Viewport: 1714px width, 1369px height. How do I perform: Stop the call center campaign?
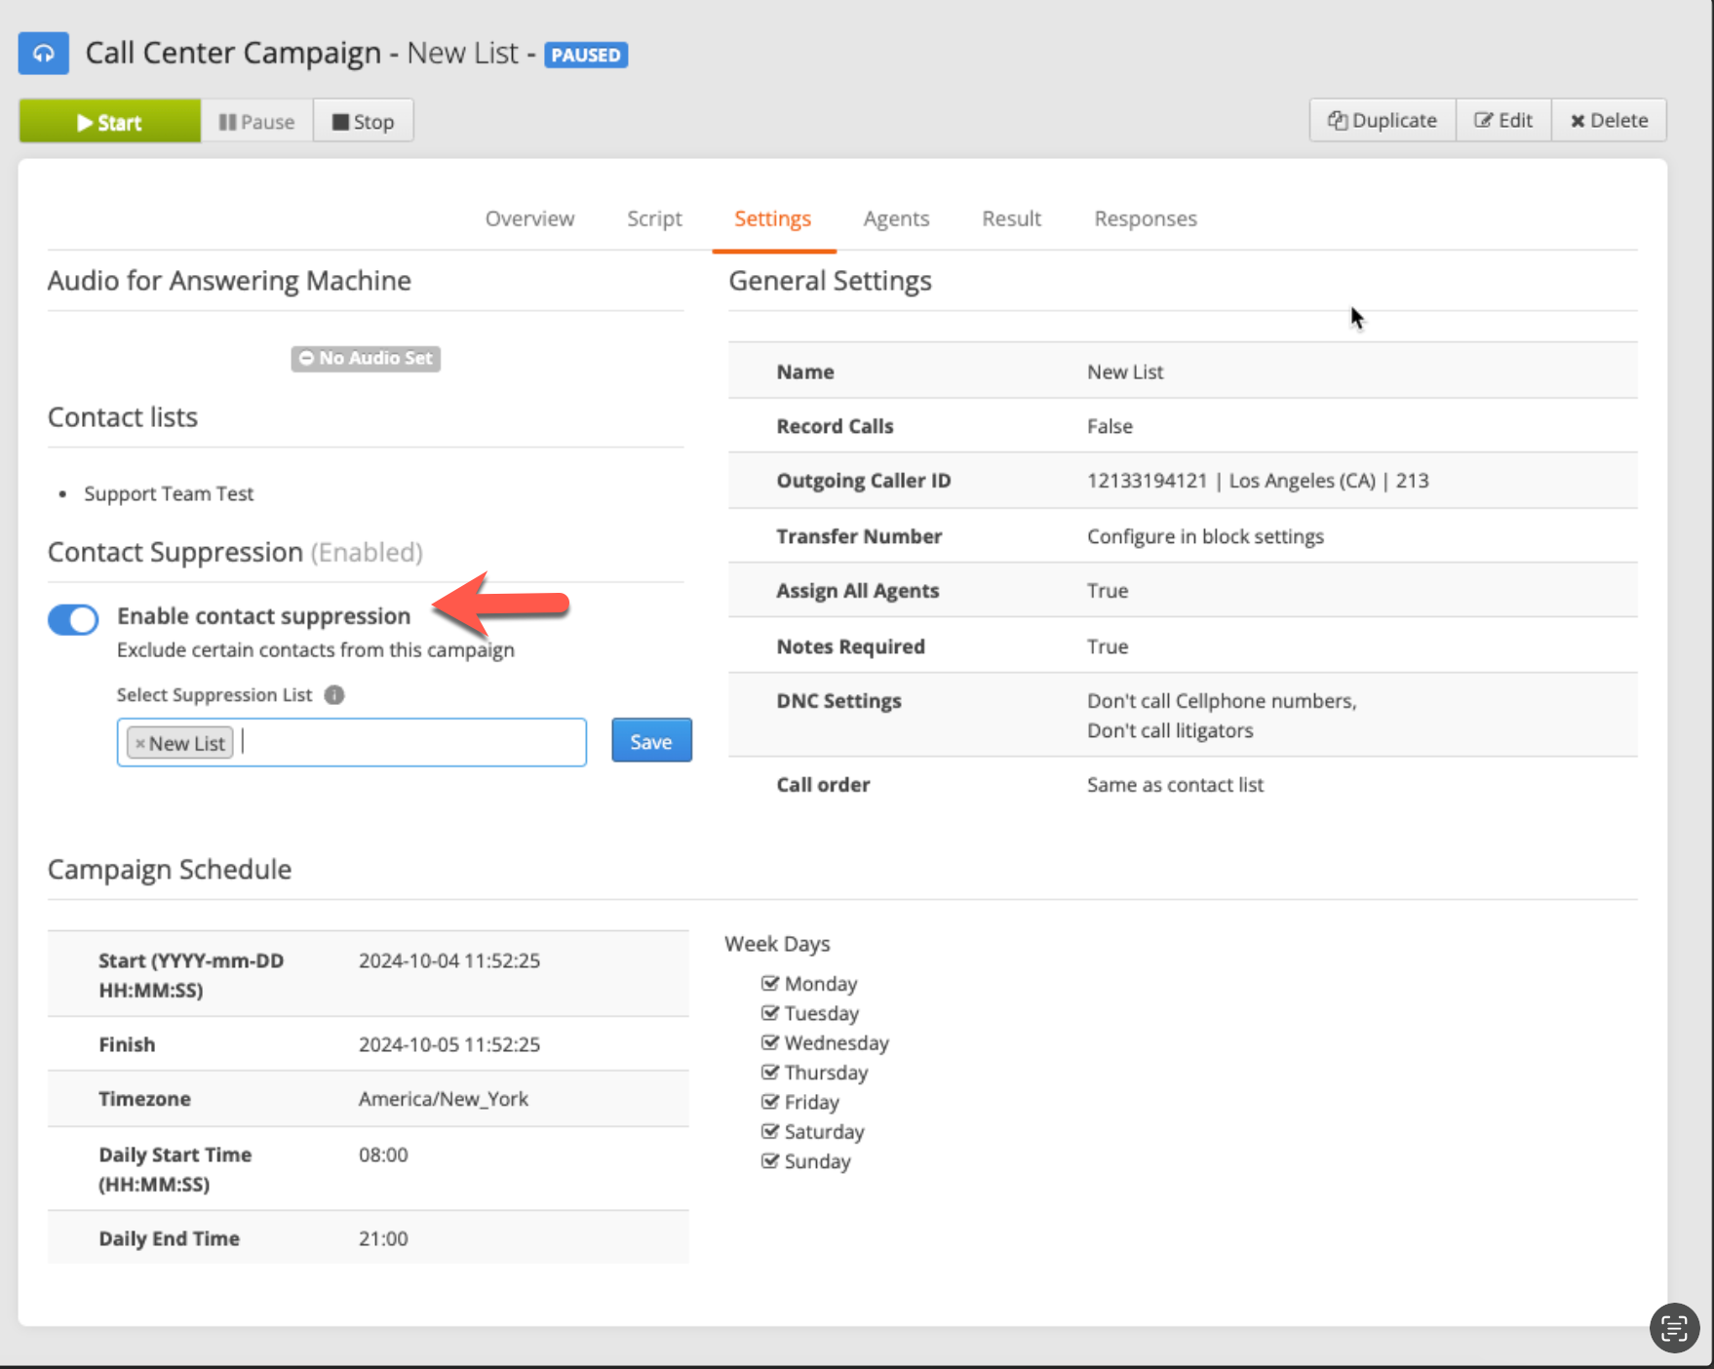point(363,120)
